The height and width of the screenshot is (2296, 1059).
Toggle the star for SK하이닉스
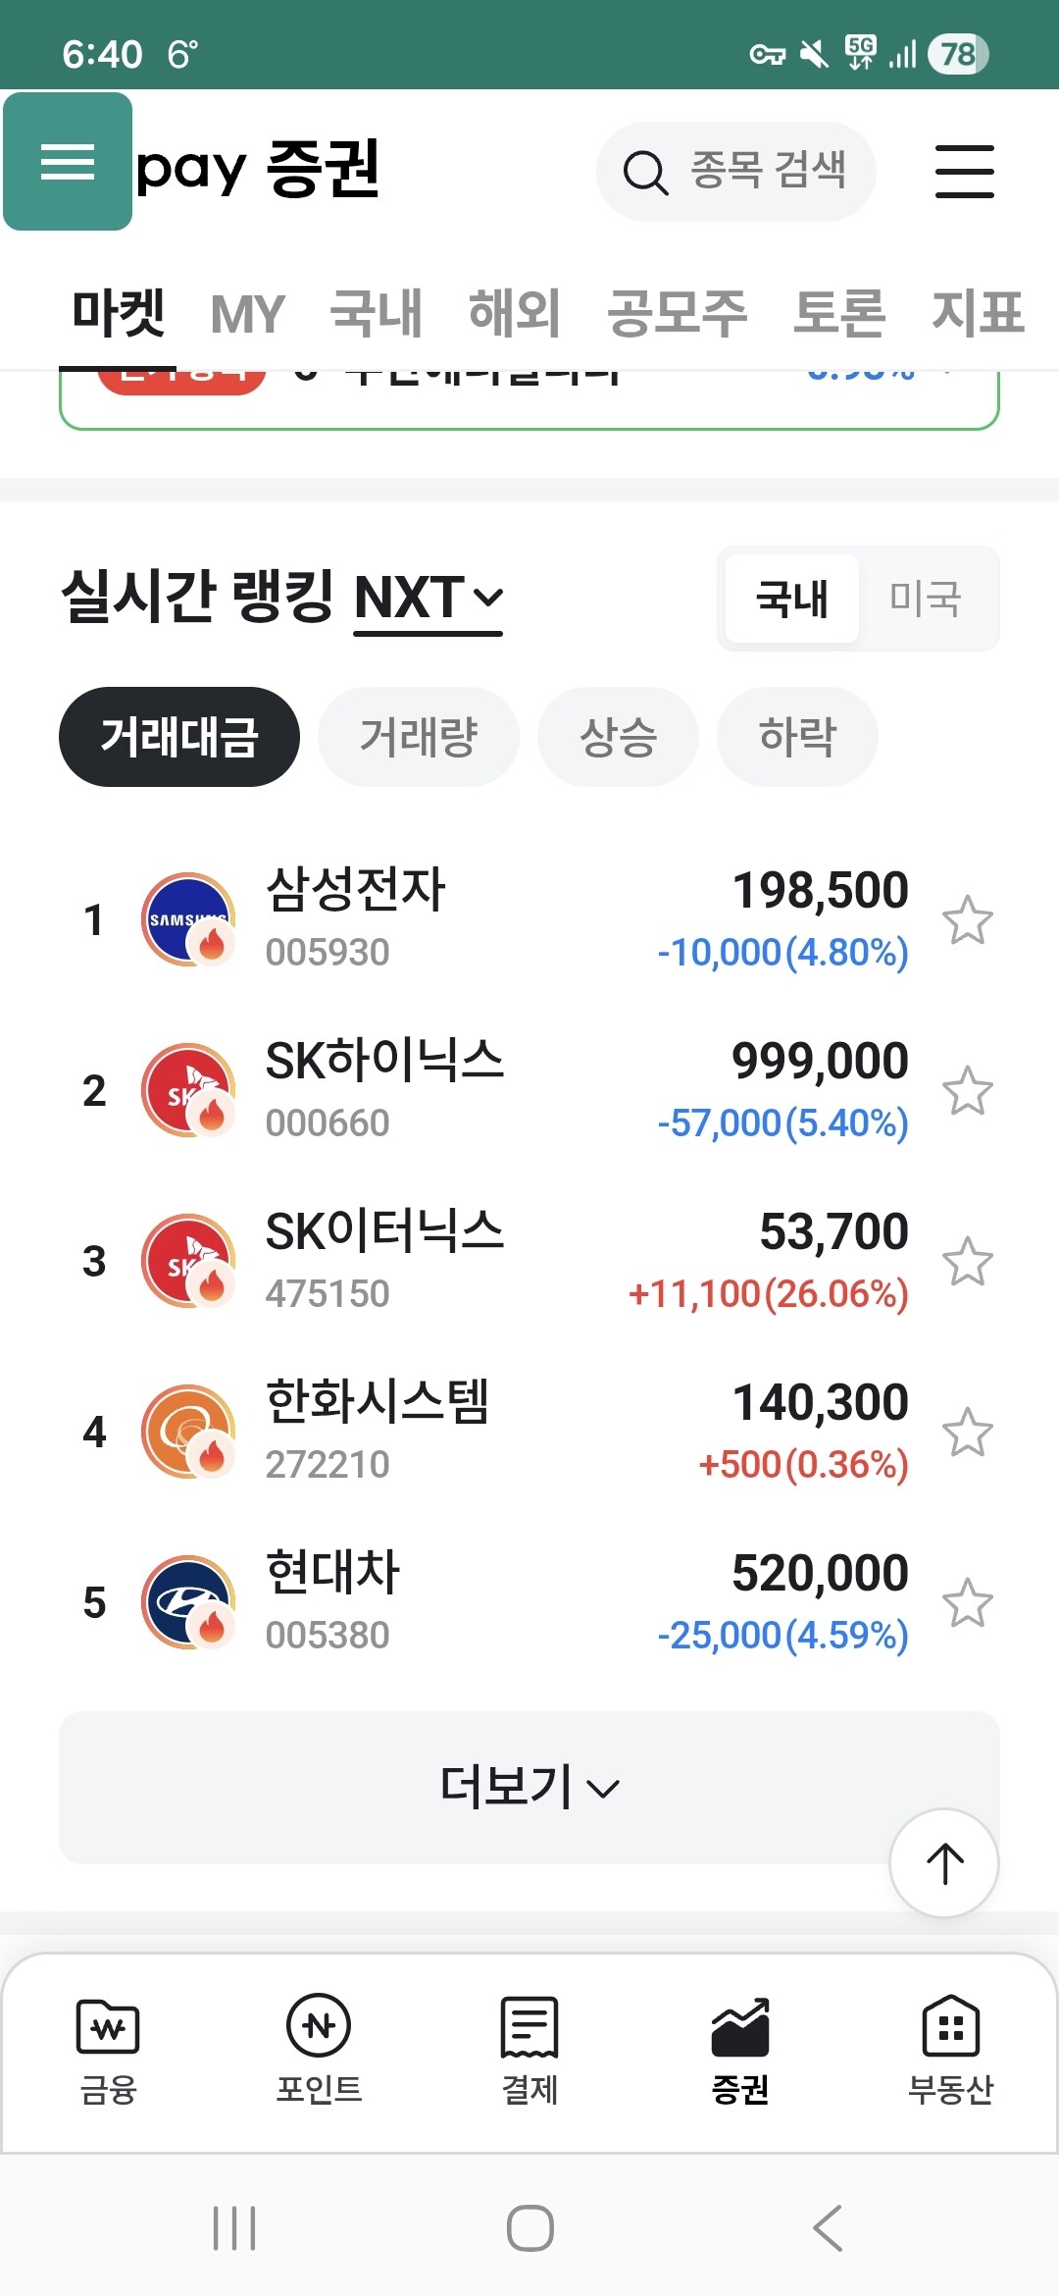pyautogui.click(x=967, y=1091)
